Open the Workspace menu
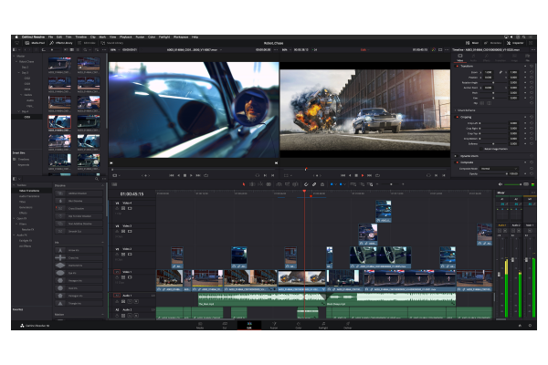Viewport: 548px width, 365px height. click(181, 36)
